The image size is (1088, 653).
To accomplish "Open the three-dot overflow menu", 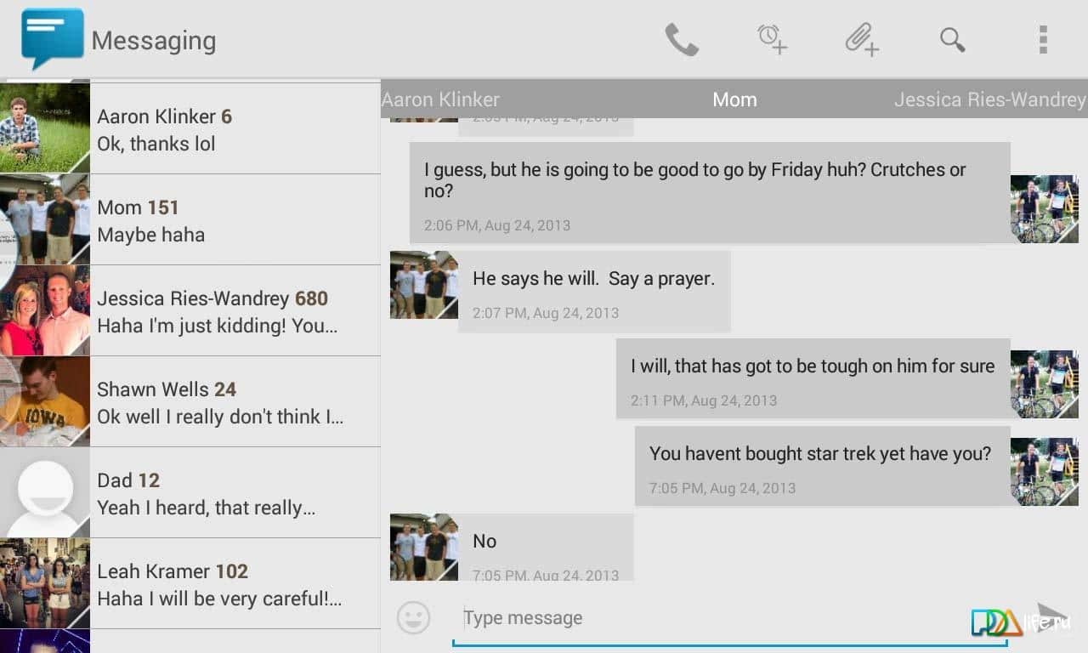I will tap(1043, 39).
